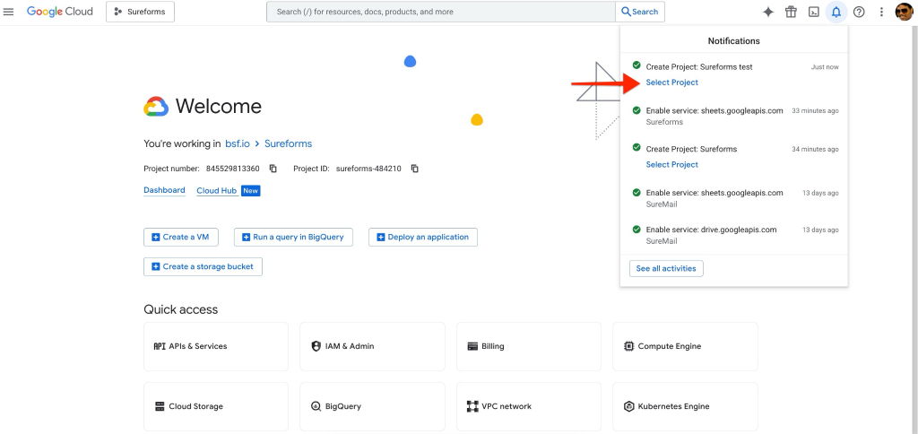Activate Cloud Shell terminal icon
Viewport: 918px width, 434px height.
pyautogui.click(x=813, y=12)
